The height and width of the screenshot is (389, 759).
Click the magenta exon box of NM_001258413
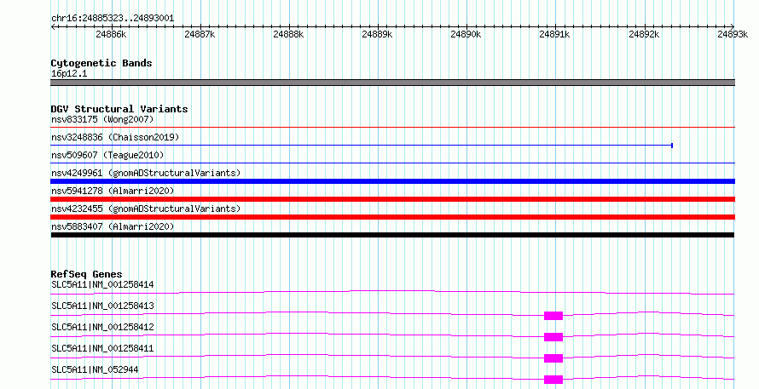click(x=553, y=316)
